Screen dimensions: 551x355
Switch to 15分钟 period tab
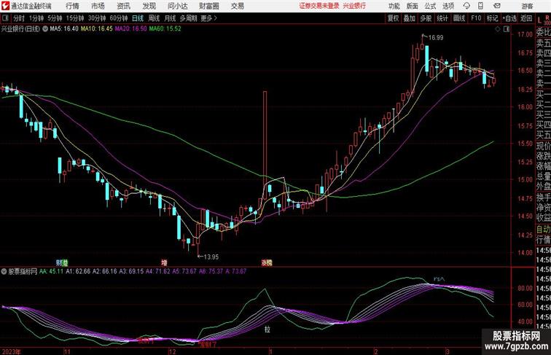tap(75, 18)
